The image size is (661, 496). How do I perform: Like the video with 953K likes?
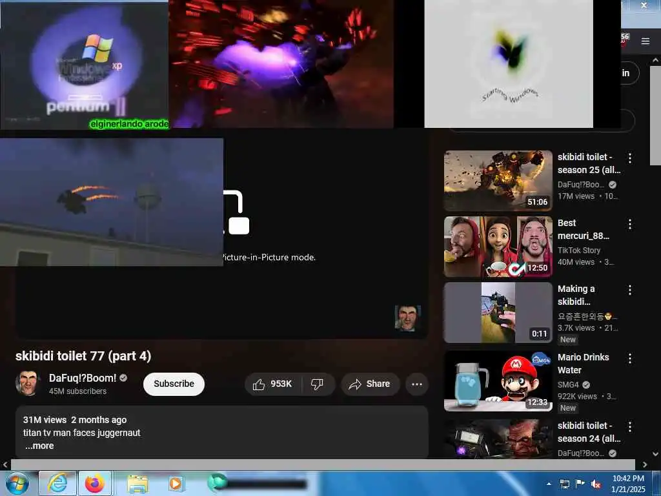(273, 384)
